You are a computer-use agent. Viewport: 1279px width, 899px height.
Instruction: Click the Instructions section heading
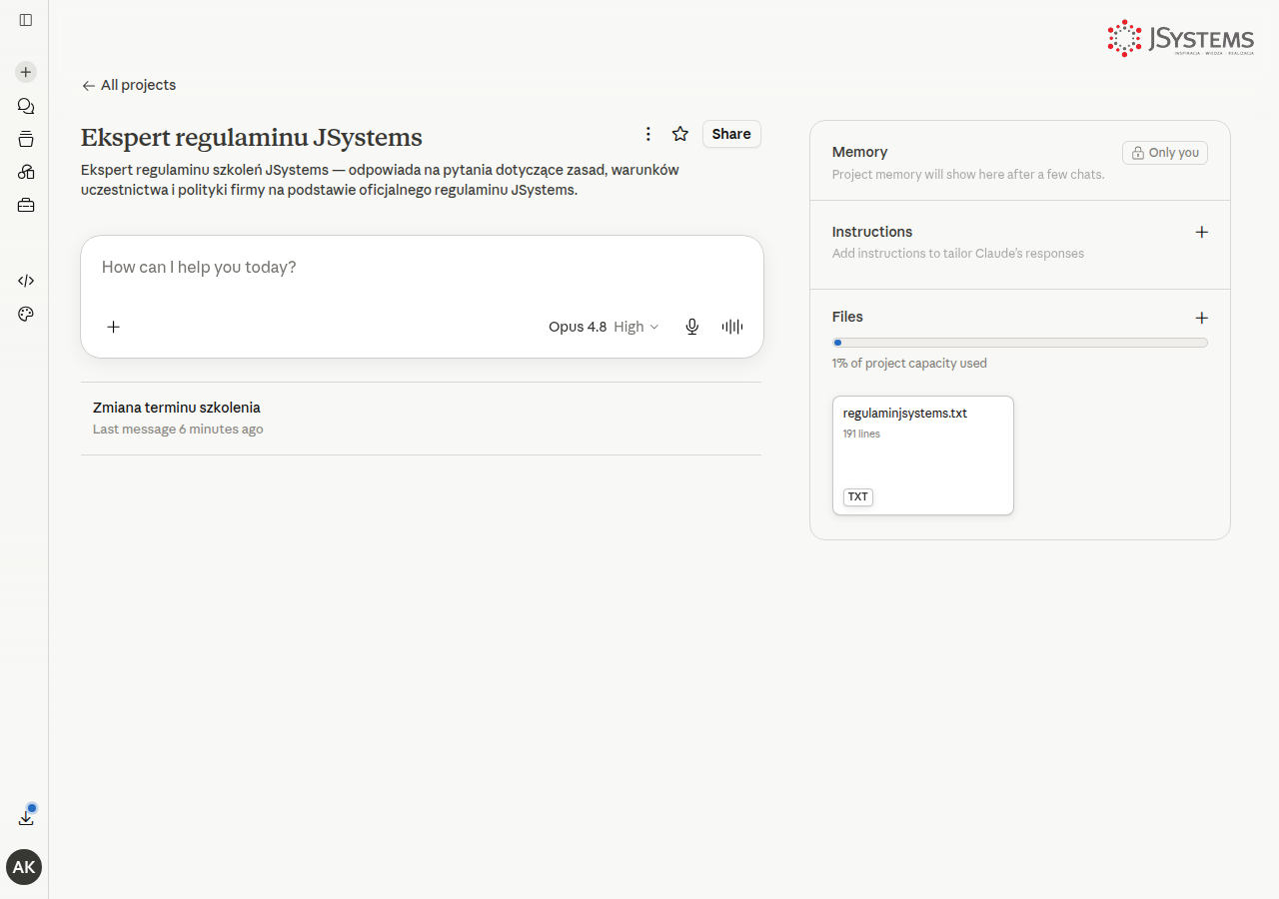point(872,232)
